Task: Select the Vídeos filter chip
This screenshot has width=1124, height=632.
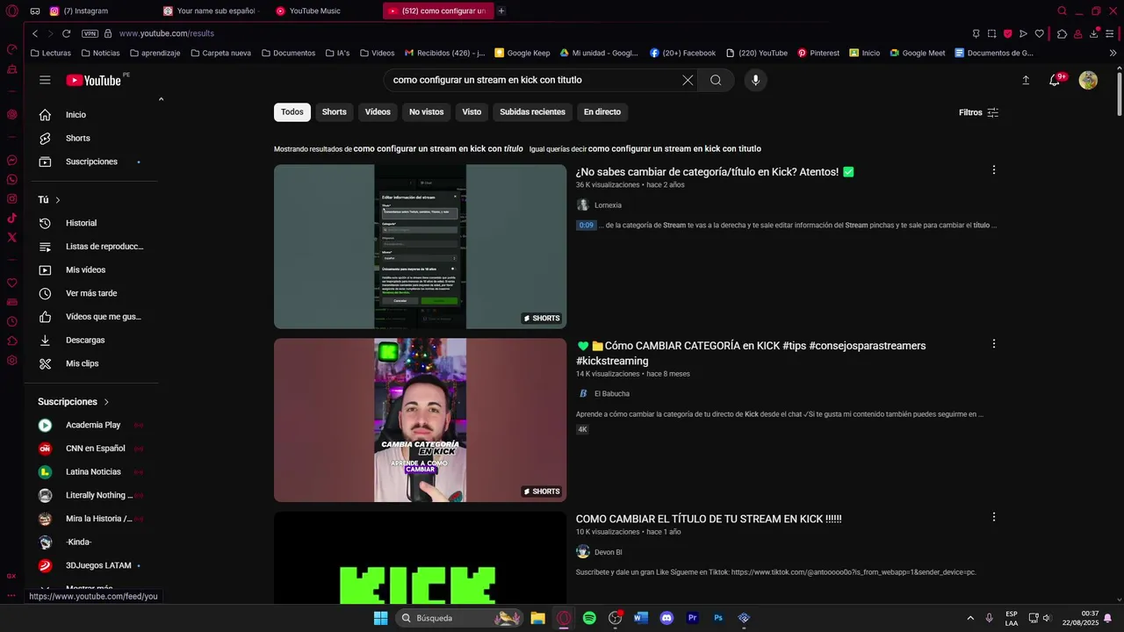Action: tap(378, 112)
